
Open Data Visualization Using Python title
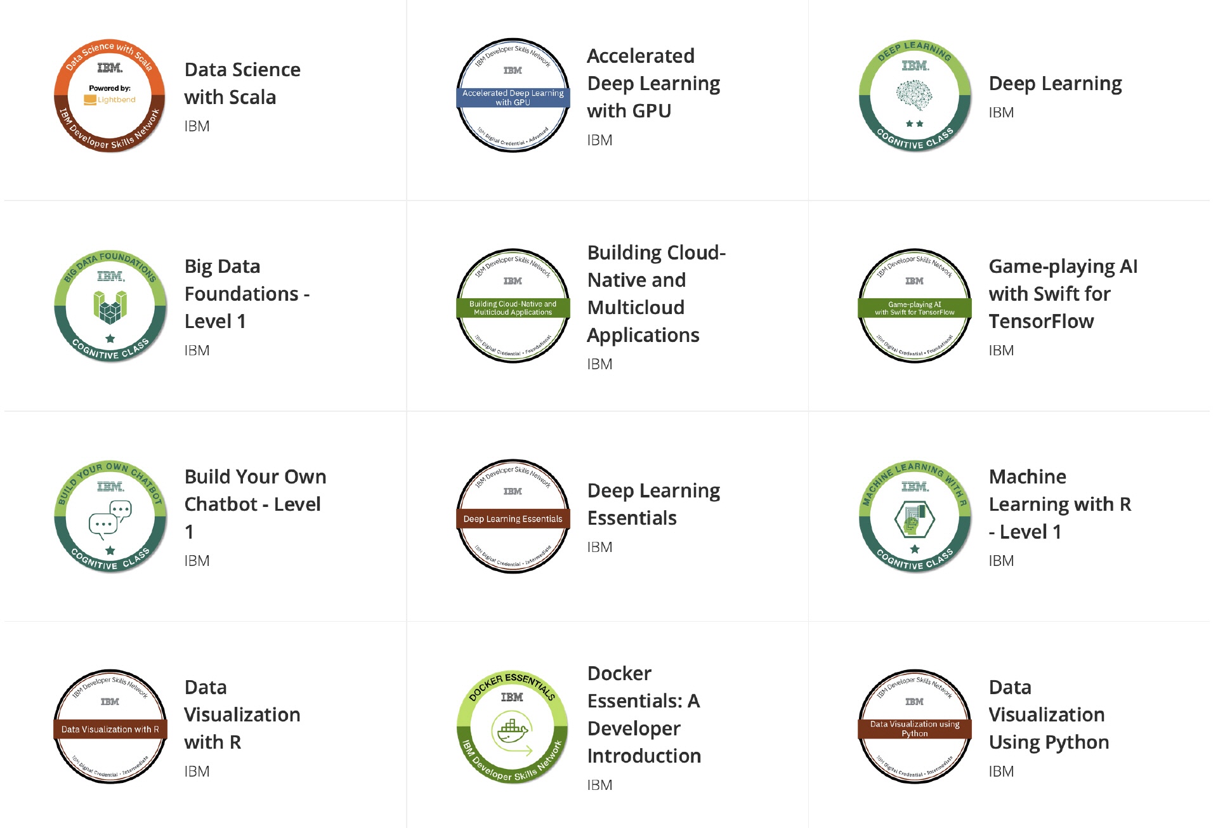point(1049,714)
